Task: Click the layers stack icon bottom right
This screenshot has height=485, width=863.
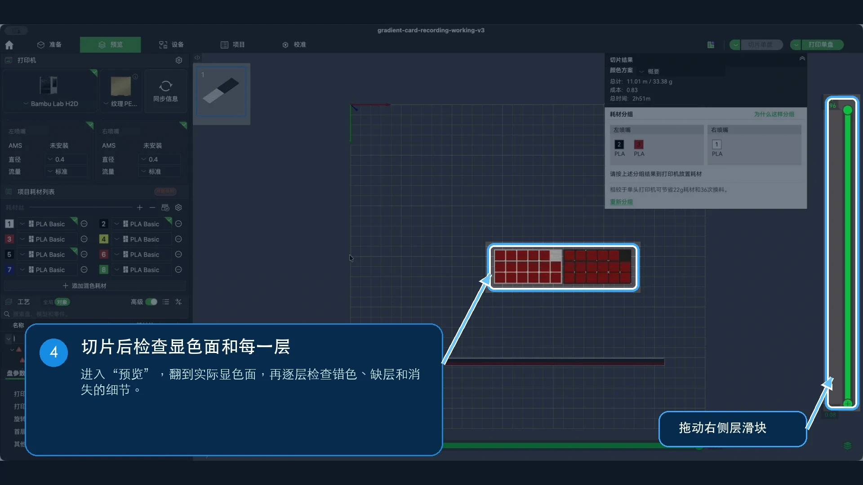Action: pyautogui.click(x=847, y=445)
